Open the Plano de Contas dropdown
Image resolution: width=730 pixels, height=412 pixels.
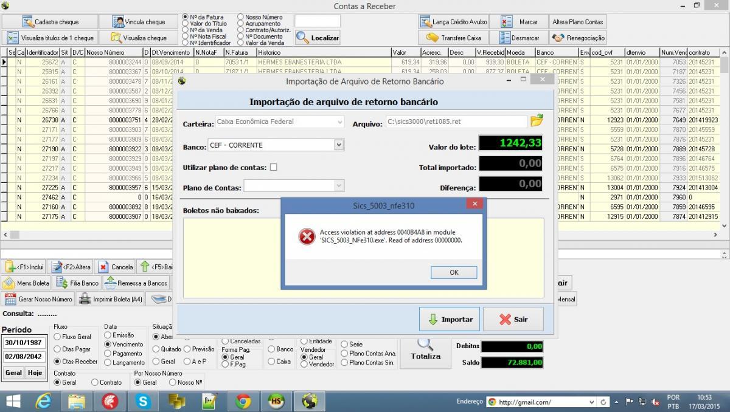[339, 185]
